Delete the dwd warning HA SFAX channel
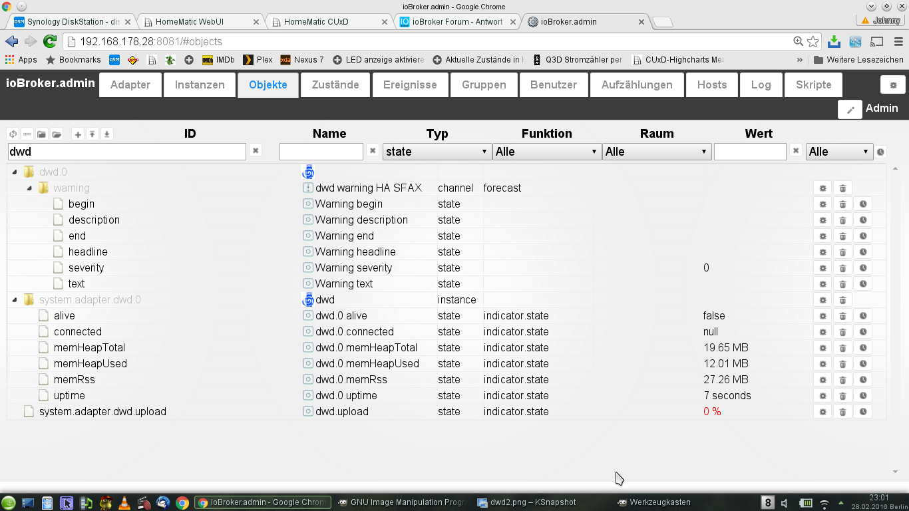This screenshot has height=511, width=909. pyautogui.click(x=842, y=188)
